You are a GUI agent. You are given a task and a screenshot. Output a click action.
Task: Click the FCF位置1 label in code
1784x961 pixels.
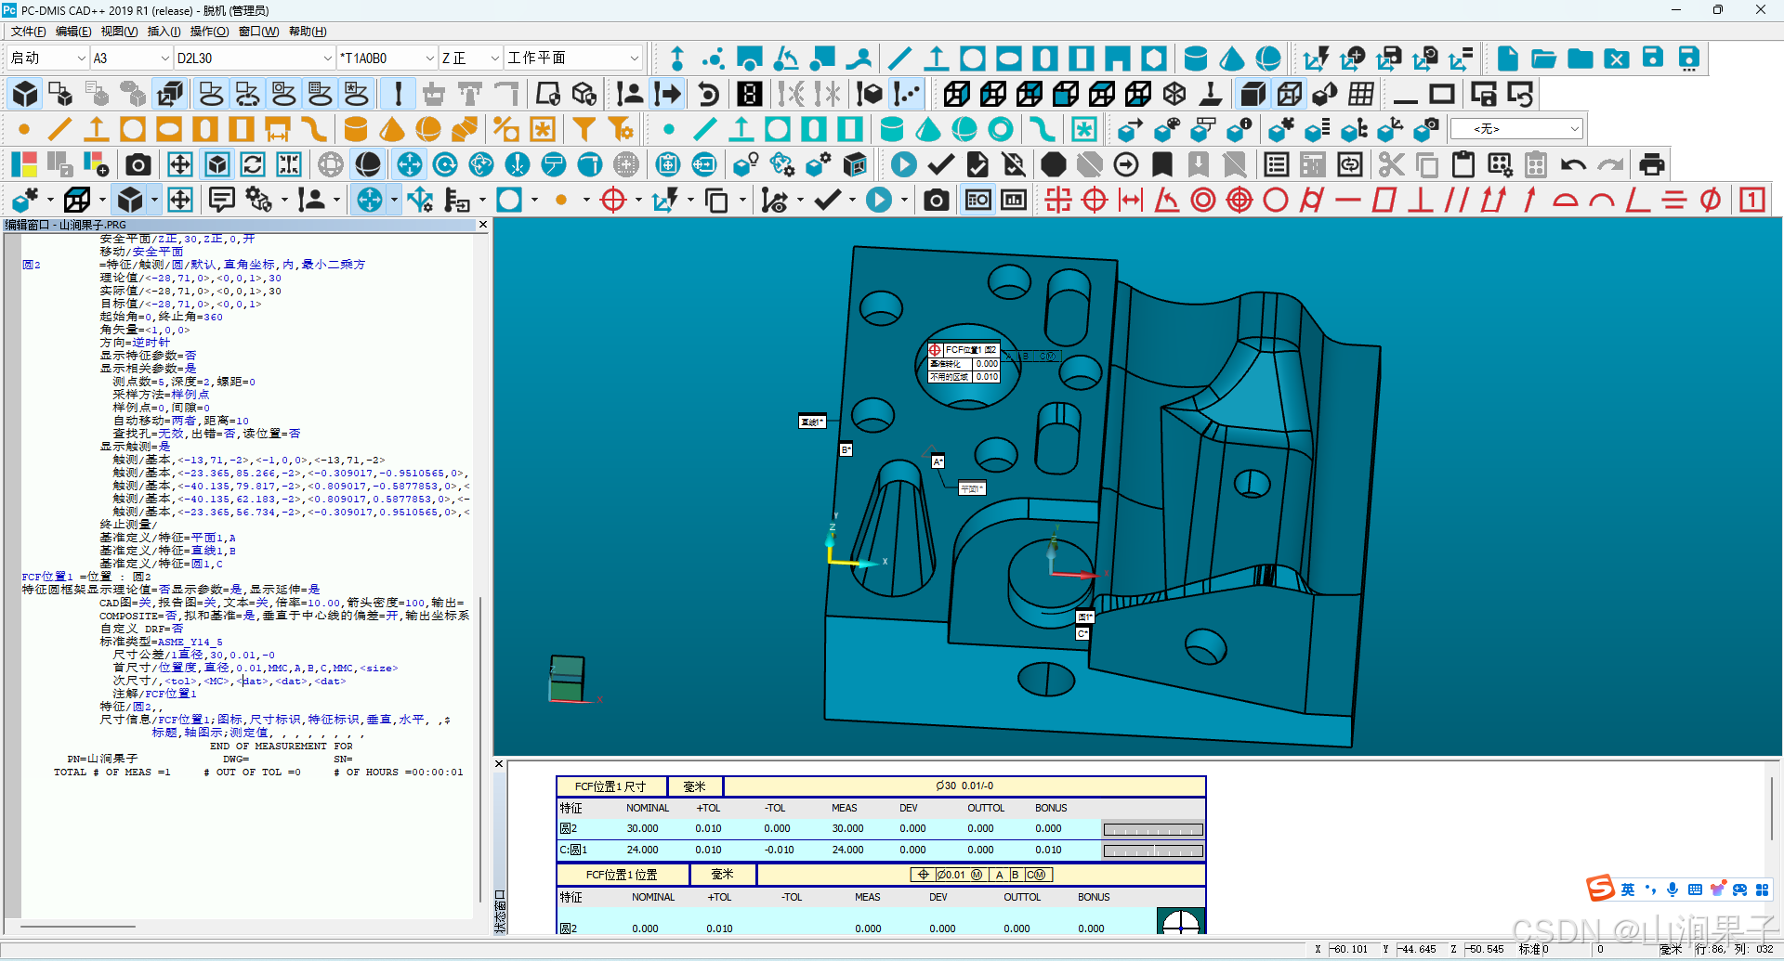coord(47,577)
